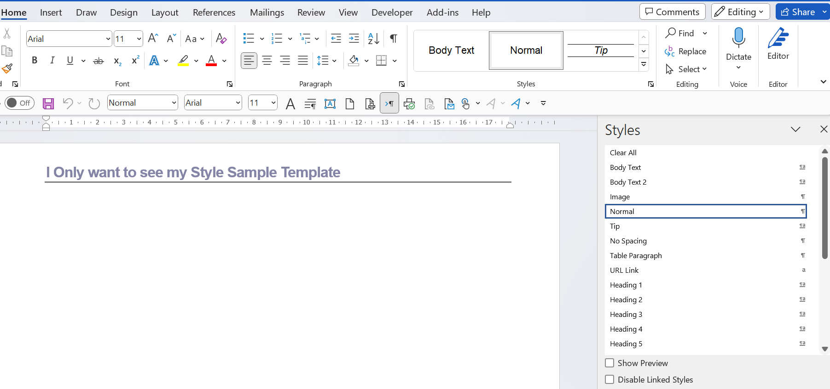Close the Styles pane
This screenshot has height=389, width=830.
coord(824,130)
